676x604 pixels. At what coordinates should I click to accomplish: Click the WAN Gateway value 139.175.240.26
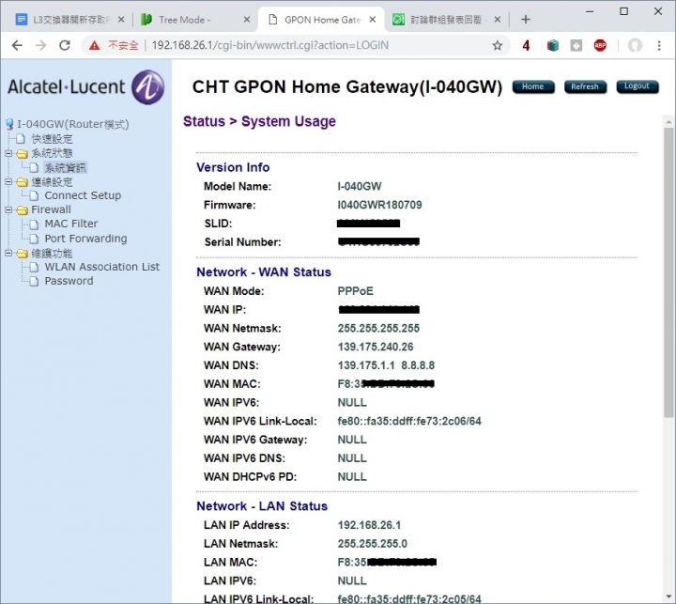pyautogui.click(x=375, y=347)
